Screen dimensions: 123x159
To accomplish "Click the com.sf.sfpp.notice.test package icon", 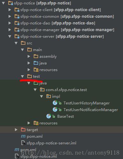I will [42, 90].
